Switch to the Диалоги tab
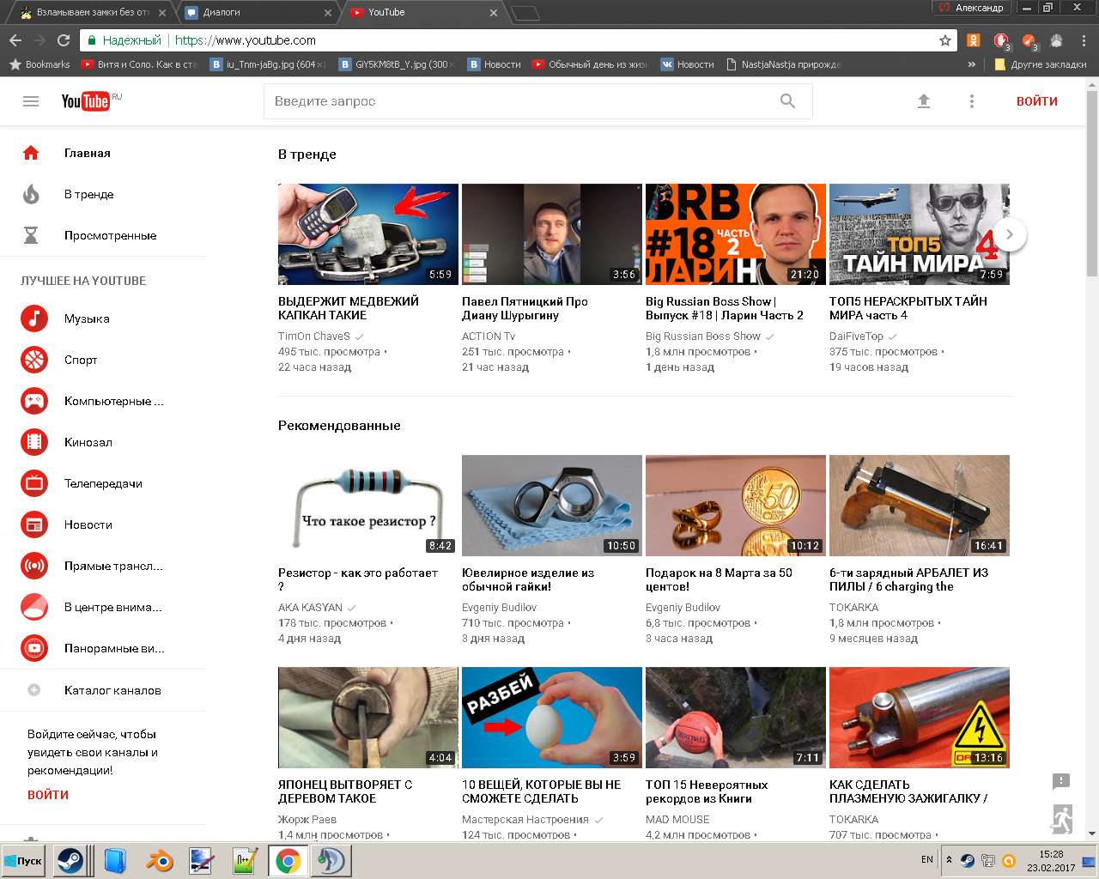The image size is (1099, 879). (x=258, y=12)
